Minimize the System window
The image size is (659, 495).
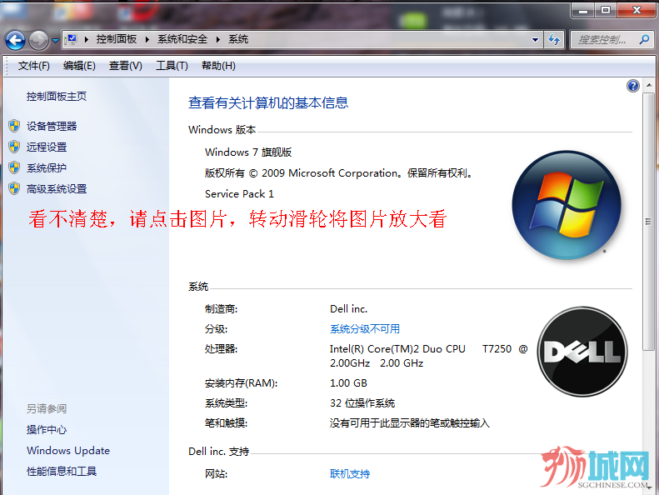[583, 11]
